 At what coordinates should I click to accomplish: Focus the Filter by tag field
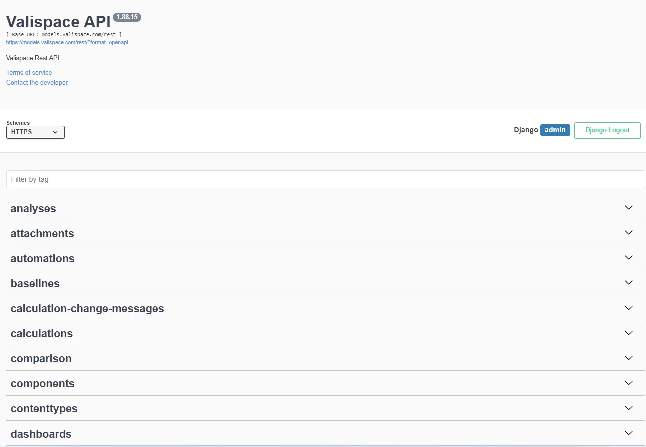326,179
